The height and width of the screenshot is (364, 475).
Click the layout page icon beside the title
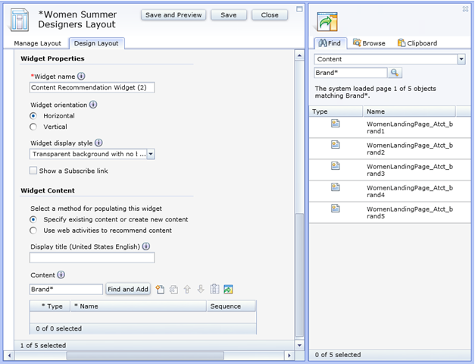[20, 20]
